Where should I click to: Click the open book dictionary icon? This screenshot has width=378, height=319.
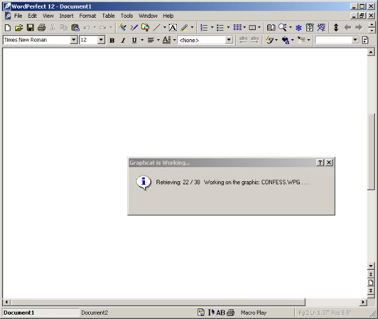[x=271, y=28]
